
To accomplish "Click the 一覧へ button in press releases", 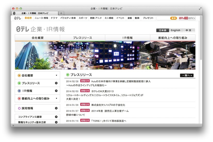I will (187, 75).
